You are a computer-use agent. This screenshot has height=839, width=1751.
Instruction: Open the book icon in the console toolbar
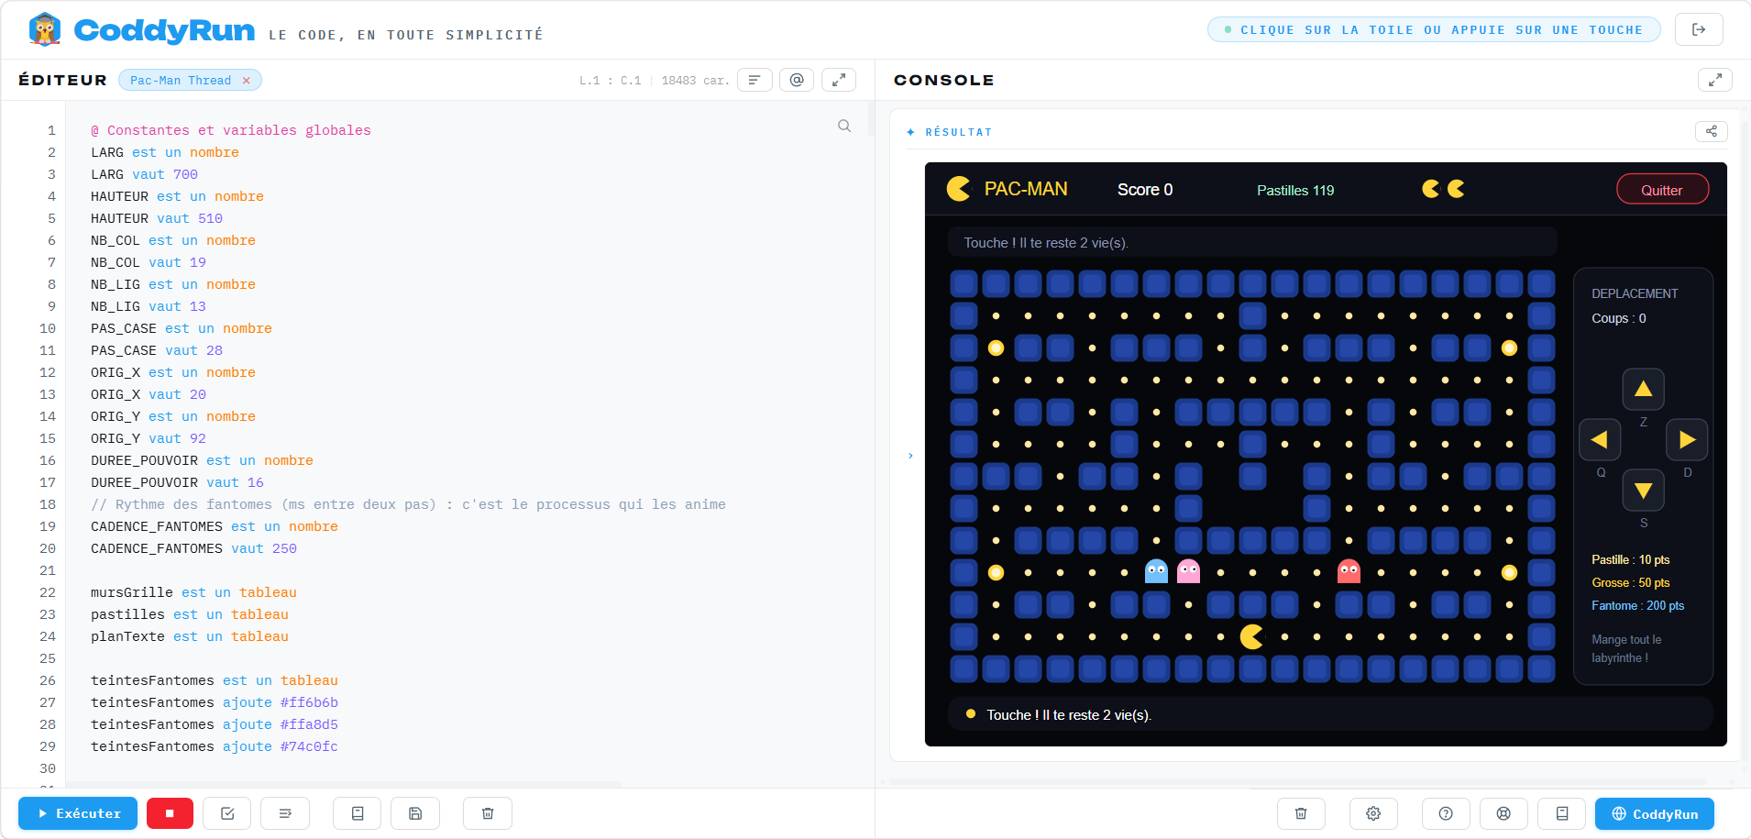point(1562,813)
